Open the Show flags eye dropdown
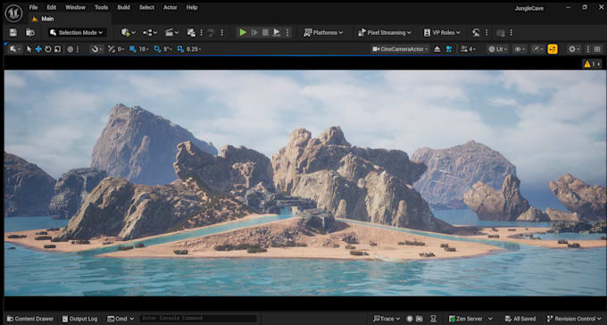The image size is (607, 325). (x=520, y=49)
